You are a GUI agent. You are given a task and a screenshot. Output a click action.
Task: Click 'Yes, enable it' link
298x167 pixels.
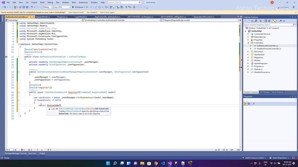(x=92, y=13)
